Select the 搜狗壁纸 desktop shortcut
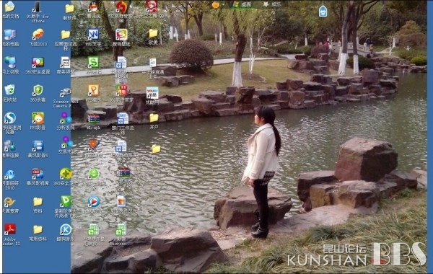This screenshot has width=433, height=274. (x=121, y=35)
